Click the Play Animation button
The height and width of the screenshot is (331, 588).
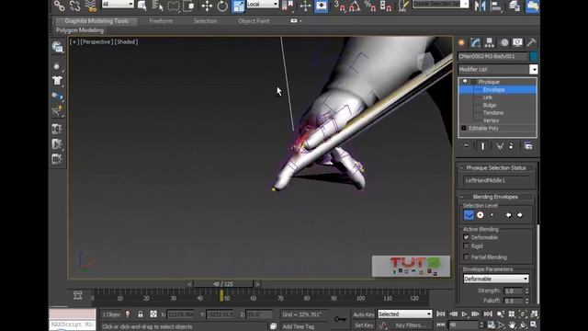coord(464,314)
